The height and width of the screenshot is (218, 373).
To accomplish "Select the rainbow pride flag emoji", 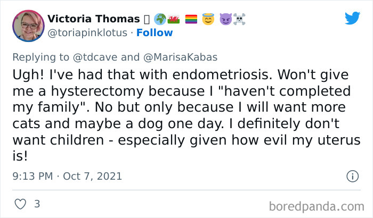I will tap(191, 20).
